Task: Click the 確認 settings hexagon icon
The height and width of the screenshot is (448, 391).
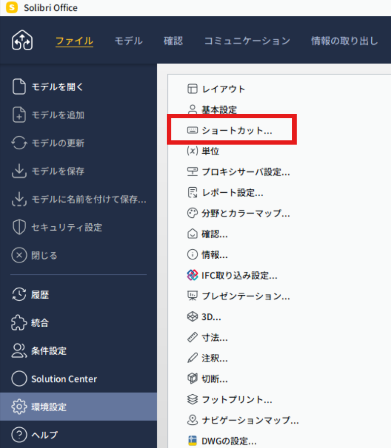Action: tap(193, 234)
